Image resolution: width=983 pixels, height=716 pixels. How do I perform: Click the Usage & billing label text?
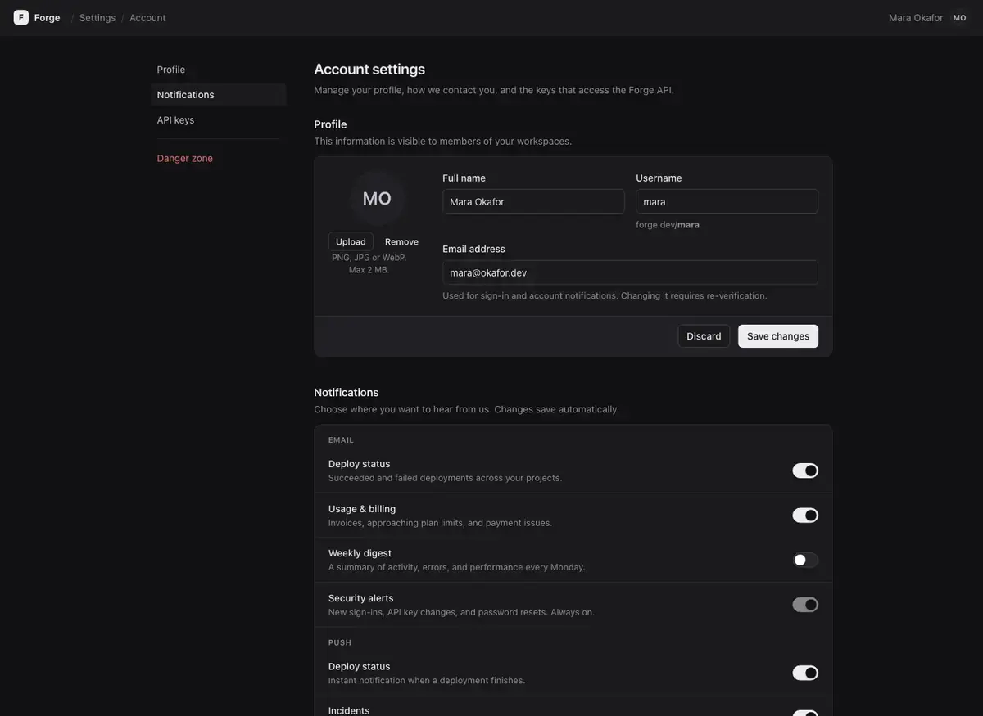tap(362, 509)
